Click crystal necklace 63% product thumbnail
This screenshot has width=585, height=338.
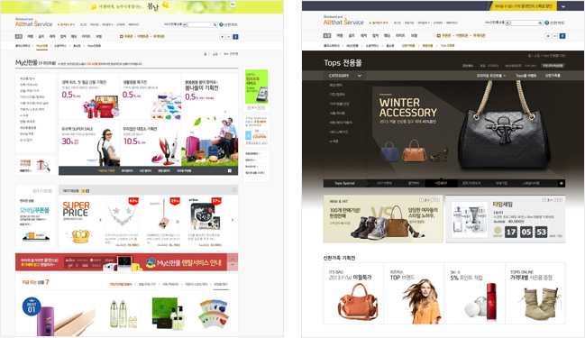click(x=122, y=215)
